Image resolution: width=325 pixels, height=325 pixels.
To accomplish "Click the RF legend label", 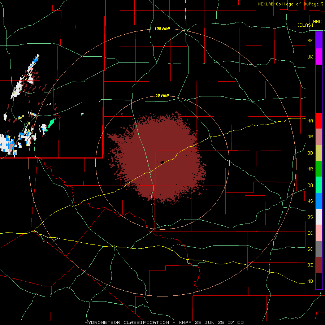I will tap(310, 40).
